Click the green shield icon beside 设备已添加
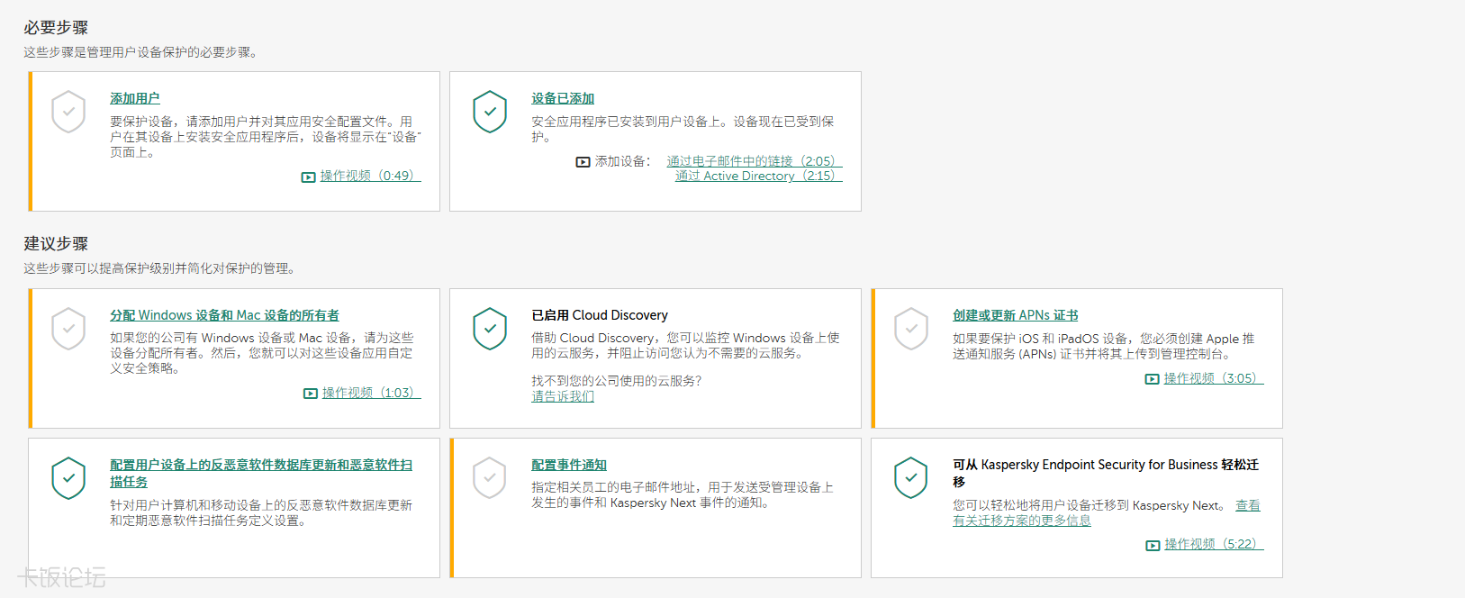1465x598 pixels. pos(490,112)
